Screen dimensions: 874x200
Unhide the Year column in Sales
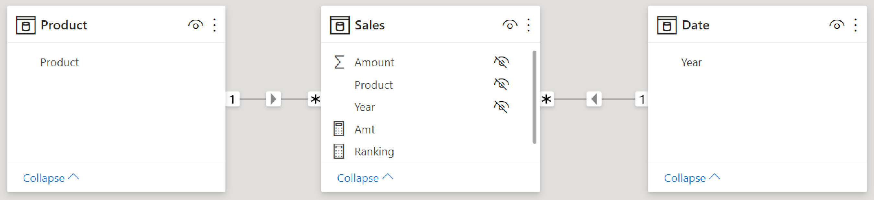(x=501, y=107)
